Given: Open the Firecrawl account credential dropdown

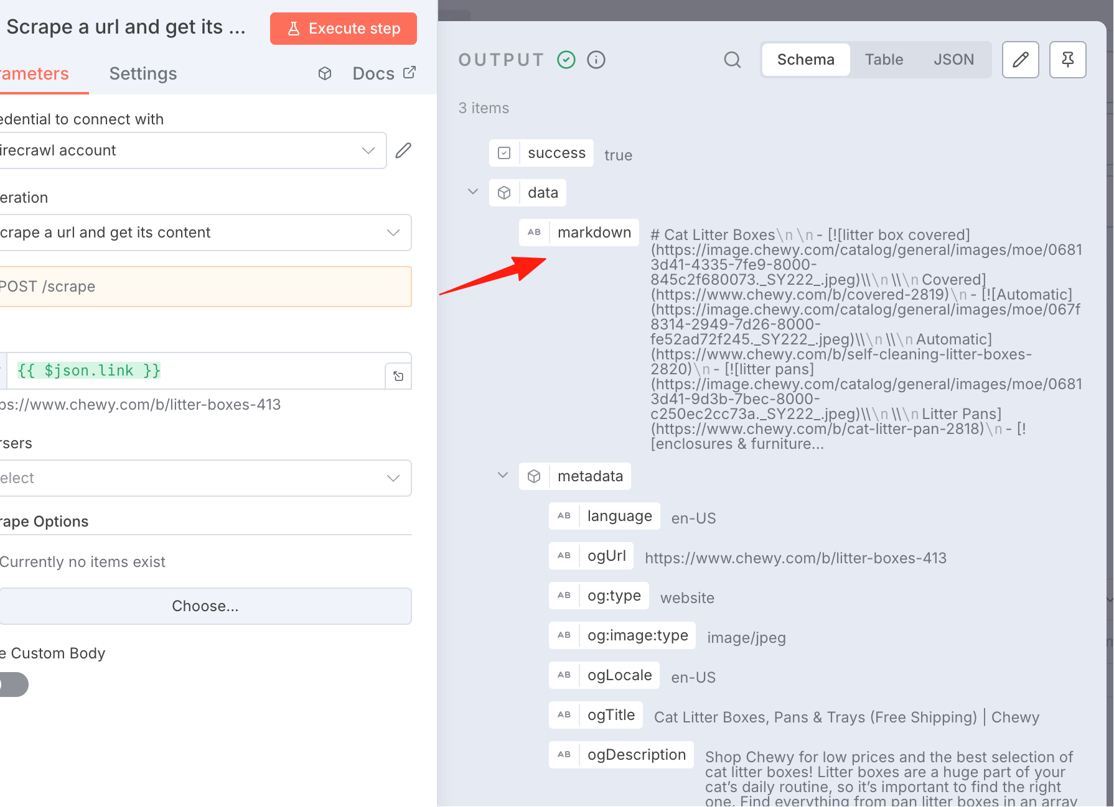Looking at the screenshot, I should (192, 150).
